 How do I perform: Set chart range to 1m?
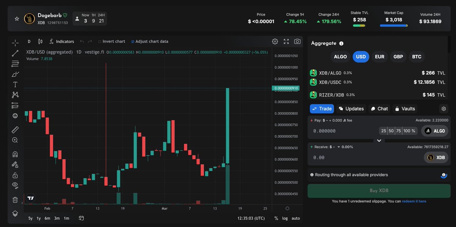point(66,218)
